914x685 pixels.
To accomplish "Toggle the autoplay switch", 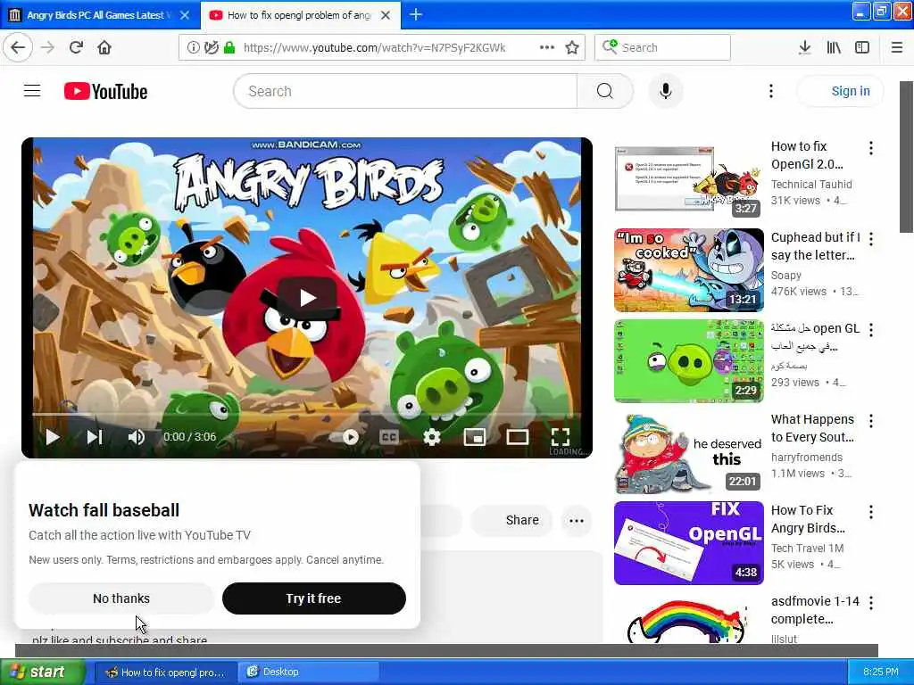I will 345,437.
